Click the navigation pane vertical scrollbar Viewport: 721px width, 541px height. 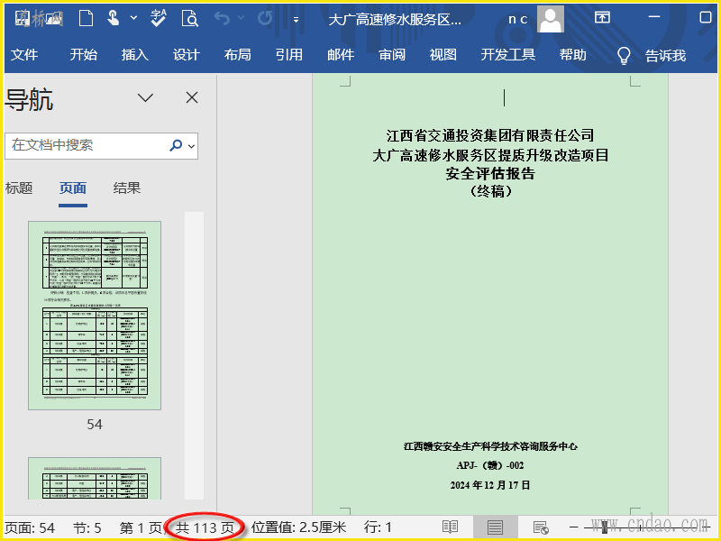pyautogui.click(x=194, y=355)
